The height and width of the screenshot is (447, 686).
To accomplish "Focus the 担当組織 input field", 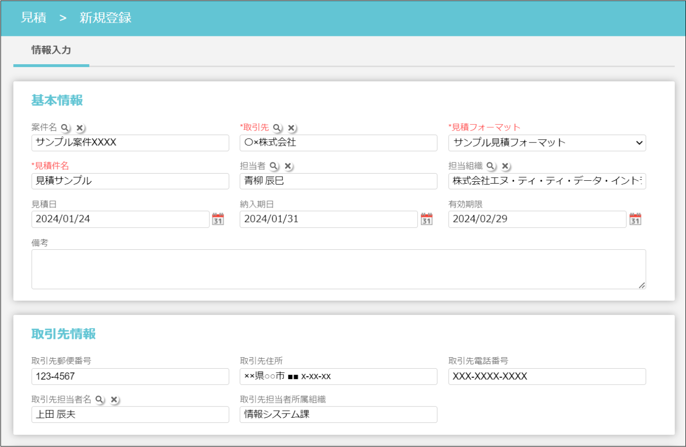I will (547, 181).
